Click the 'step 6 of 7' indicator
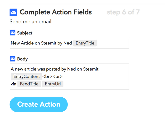The image size is (165, 117). 123,12
